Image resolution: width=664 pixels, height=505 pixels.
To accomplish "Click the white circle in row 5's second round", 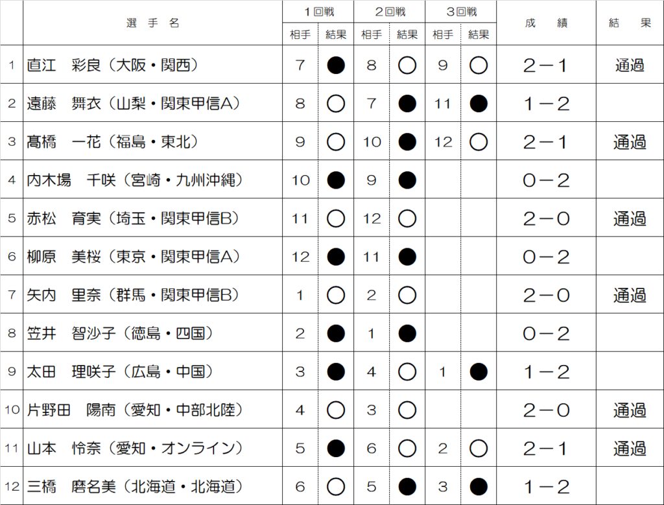I will coord(407,218).
